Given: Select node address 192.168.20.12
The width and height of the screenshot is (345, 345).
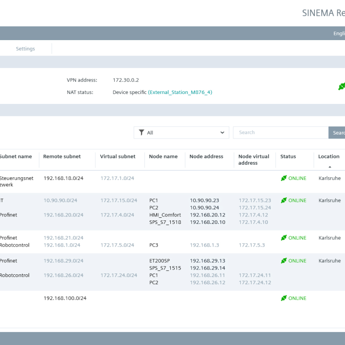Looking at the screenshot, I should point(207,215).
